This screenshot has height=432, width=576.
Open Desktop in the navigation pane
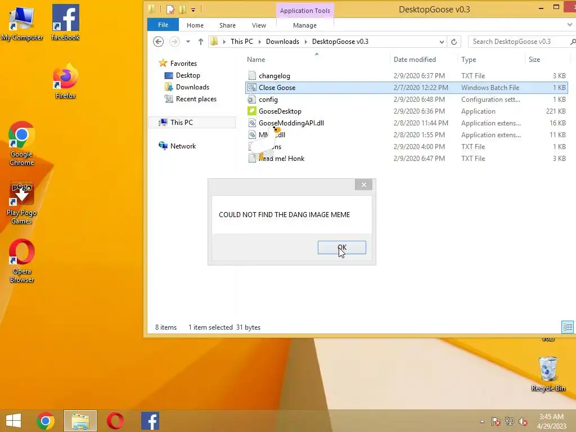tap(188, 75)
